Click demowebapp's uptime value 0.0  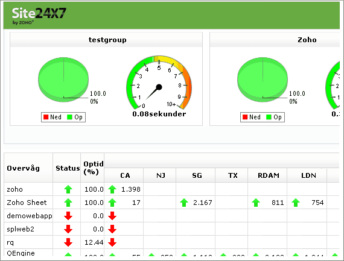(x=98, y=216)
